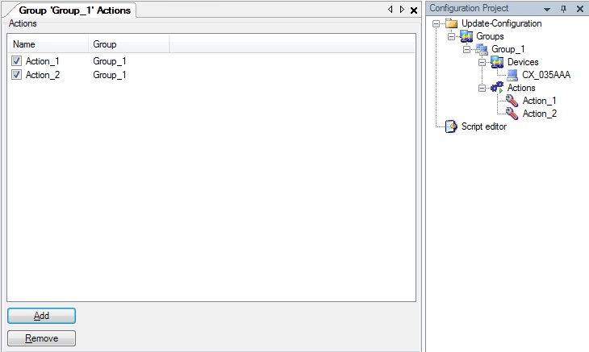This screenshot has height=352, width=589.
Task: Click the Groups node icon
Action: 466,36
